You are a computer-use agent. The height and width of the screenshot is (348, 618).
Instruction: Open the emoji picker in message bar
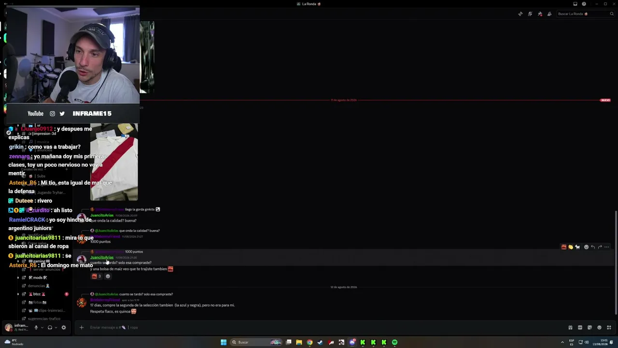[x=599, y=327]
